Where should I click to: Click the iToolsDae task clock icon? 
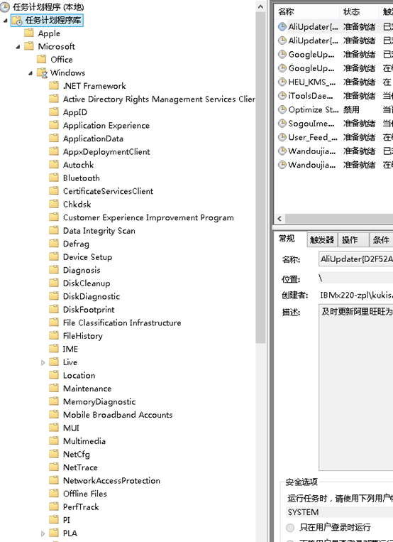pos(282,96)
